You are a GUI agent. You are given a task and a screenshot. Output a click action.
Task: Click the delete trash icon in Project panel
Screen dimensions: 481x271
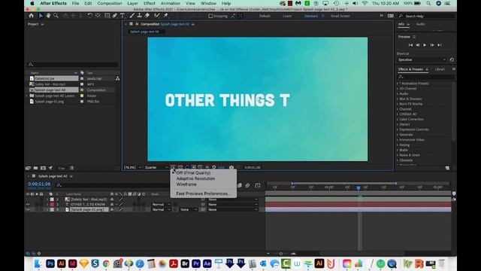click(72, 168)
